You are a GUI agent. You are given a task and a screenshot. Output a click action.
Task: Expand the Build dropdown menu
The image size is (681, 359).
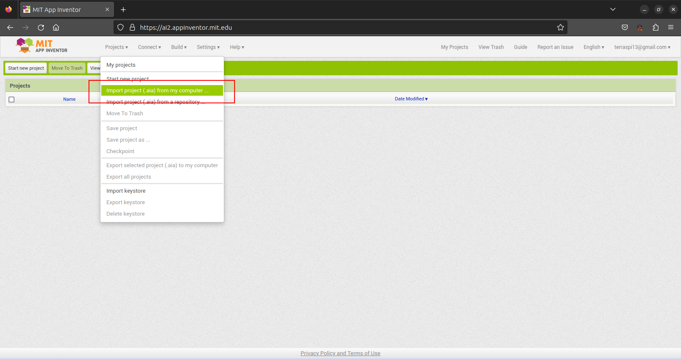[179, 47]
